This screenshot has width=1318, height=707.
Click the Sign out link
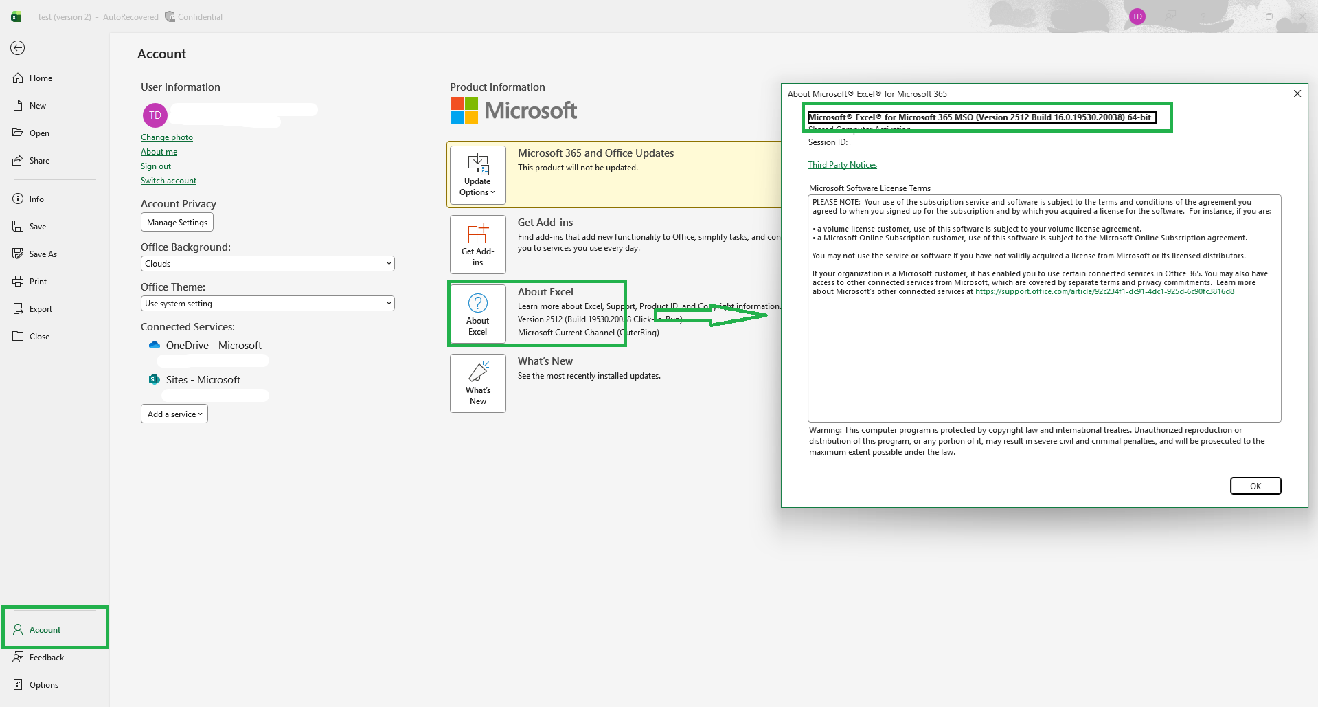156,166
